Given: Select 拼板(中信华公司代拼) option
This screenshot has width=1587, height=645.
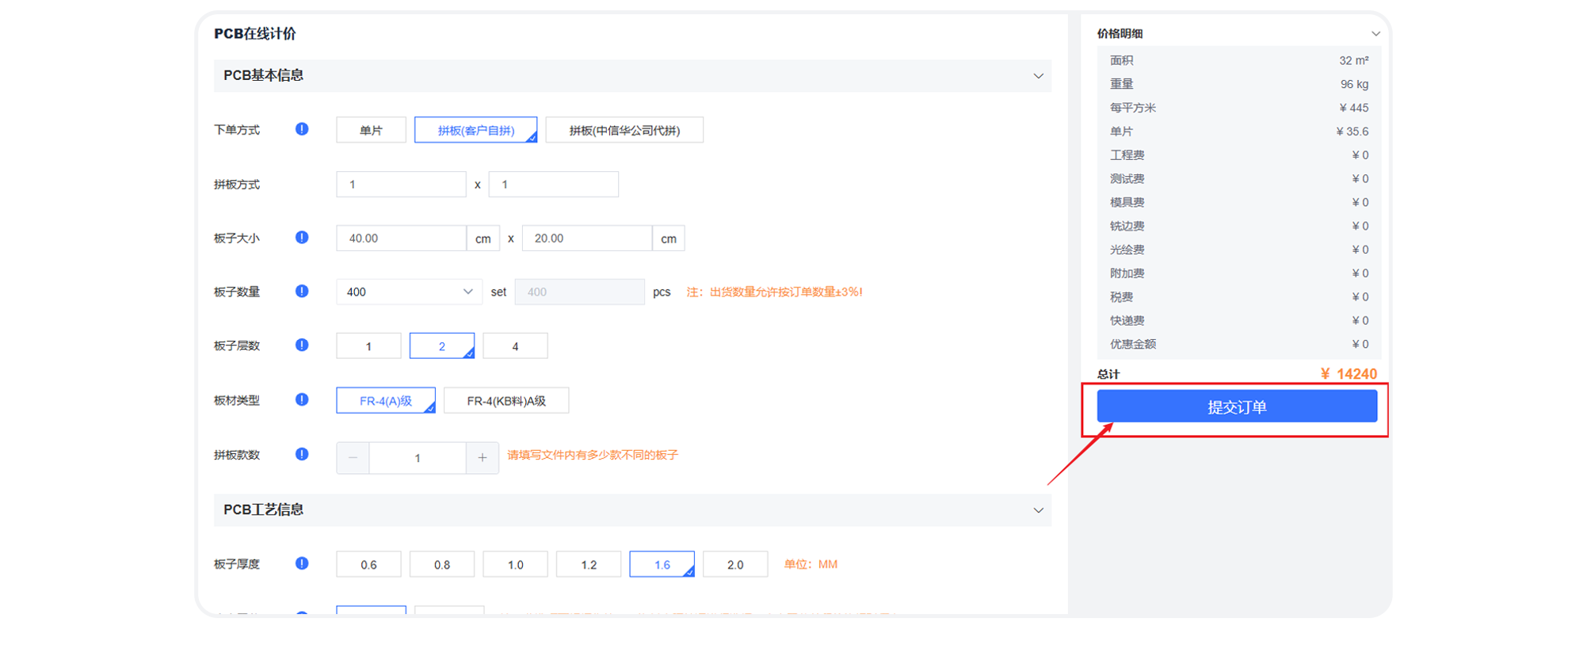Looking at the screenshot, I should (624, 130).
